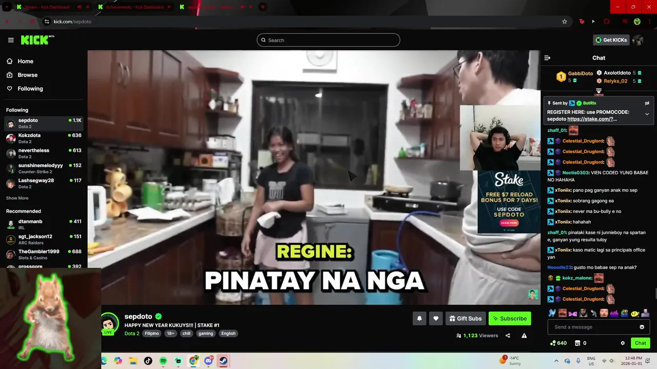Click GabbiDoto in top gifters

pyautogui.click(x=580, y=73)
